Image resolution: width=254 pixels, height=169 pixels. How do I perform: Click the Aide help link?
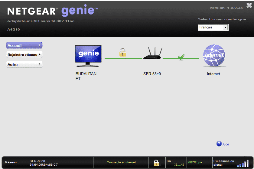[x=226, y=144]
